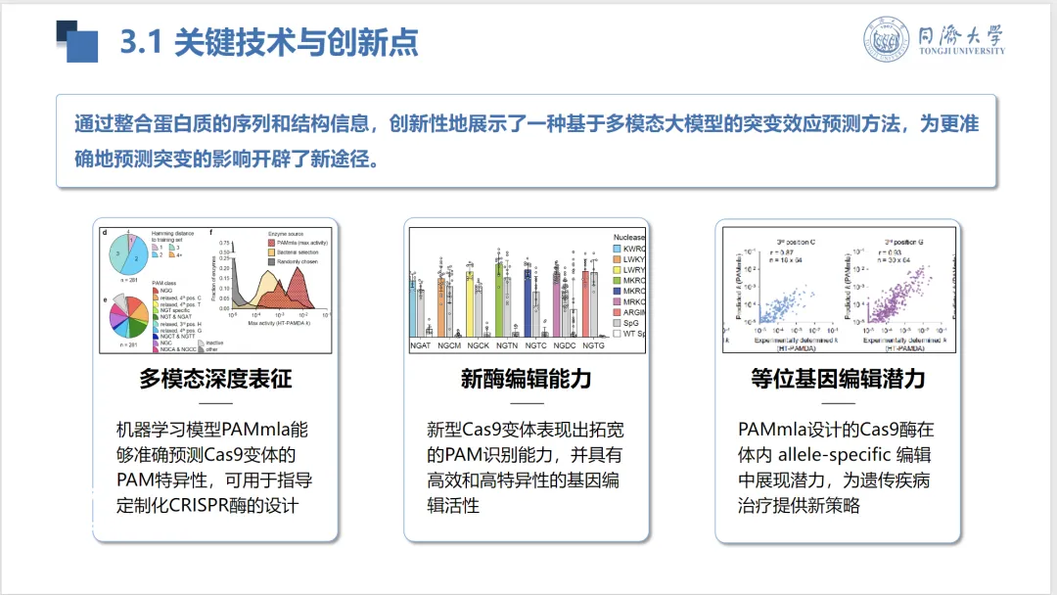This screenshot has height=595, width=1057.
Task: Select the slide title '3.1 关键技术与创新点'
Action: [x=269, y=42]
